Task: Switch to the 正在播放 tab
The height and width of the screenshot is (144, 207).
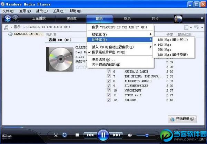Action: [x=39, y=18]
